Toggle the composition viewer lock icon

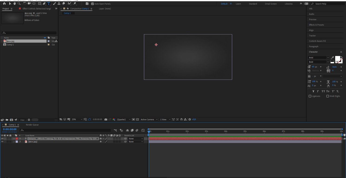[x=68, y=9]
